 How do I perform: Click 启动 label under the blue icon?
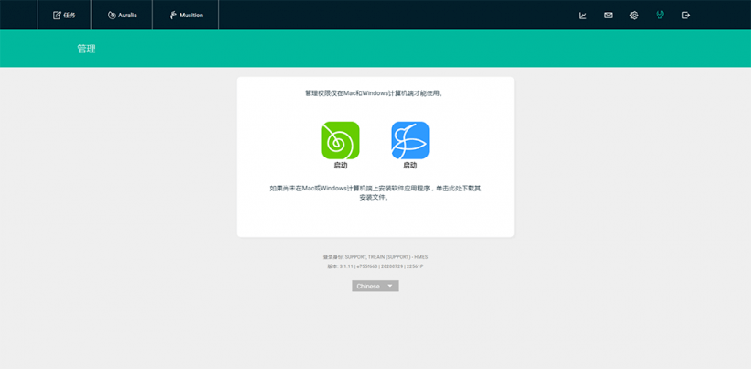[x=410, y=166]
